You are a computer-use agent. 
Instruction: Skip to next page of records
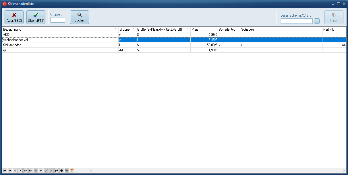coord(25,171)
